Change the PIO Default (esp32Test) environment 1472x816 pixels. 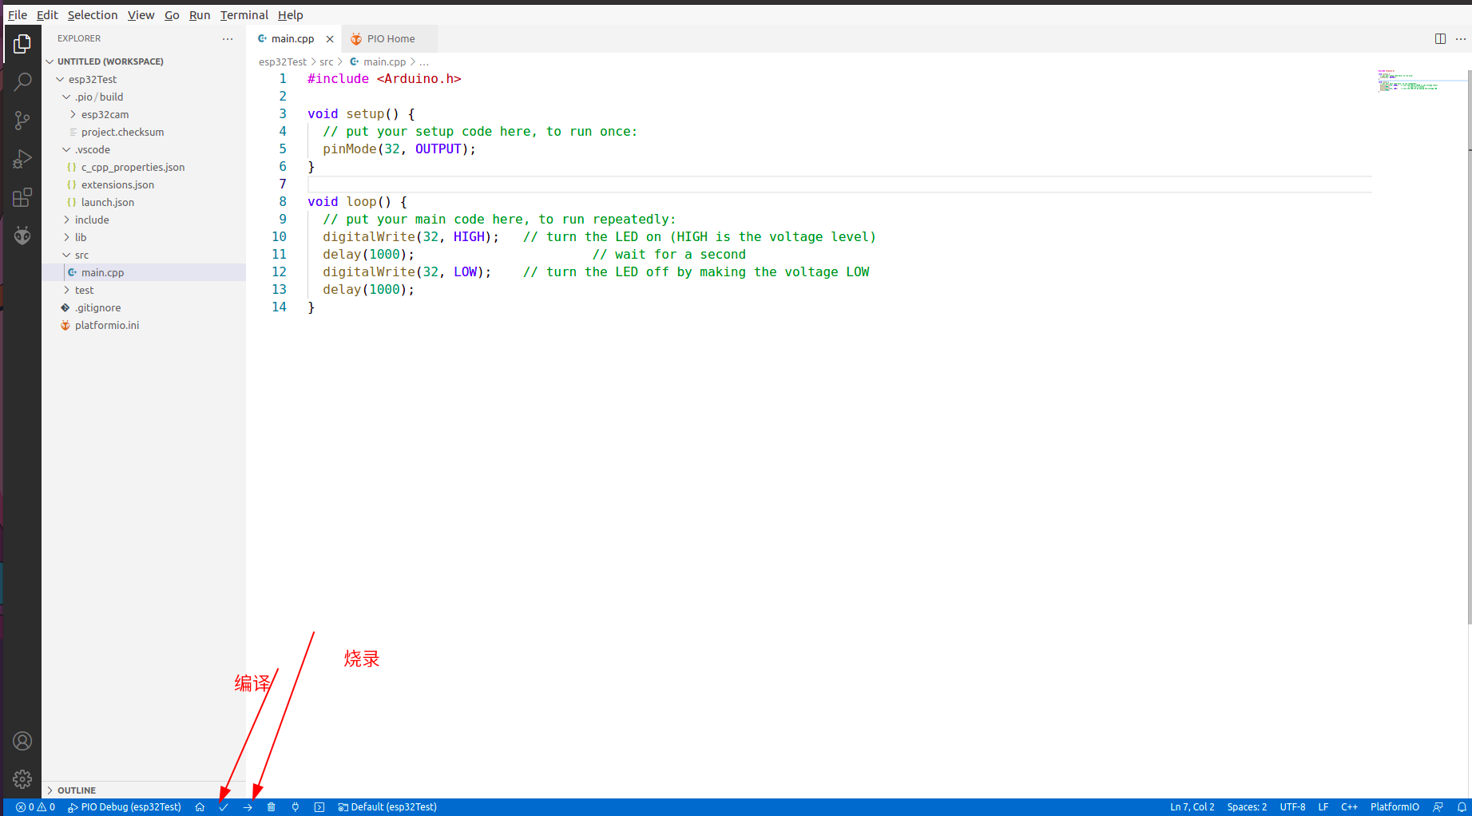click(387, 806)
